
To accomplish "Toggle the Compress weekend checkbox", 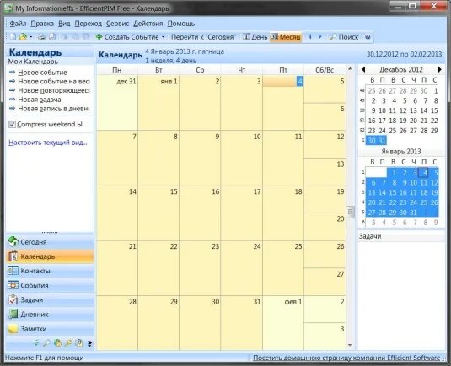I will (x=12, y=124).
